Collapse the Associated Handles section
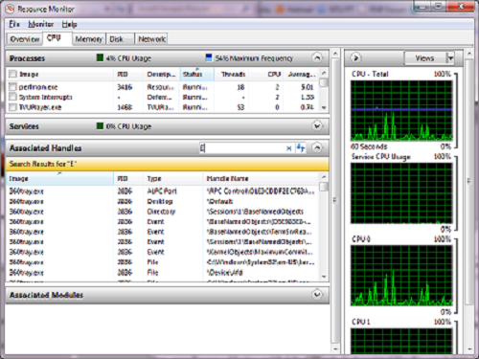The height and width of the screenshot is (359, 479). (x=317, y=147)
